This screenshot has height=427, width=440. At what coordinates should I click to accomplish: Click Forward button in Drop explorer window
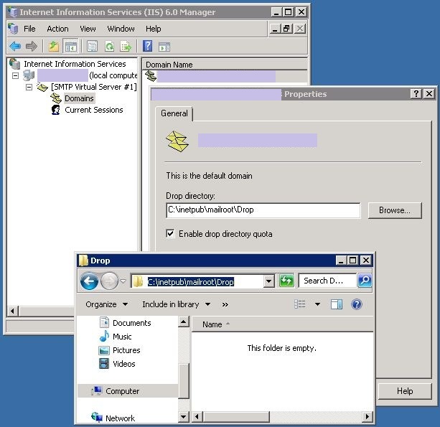(x=109, y=281)
